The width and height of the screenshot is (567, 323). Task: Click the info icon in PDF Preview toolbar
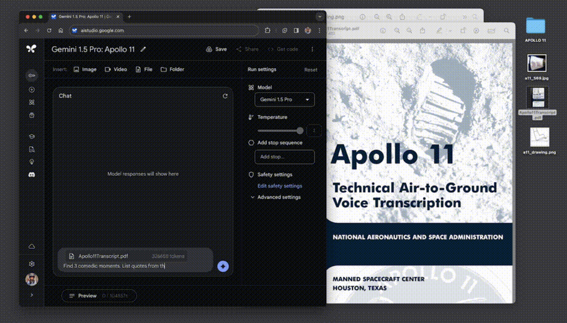point(383,31)
